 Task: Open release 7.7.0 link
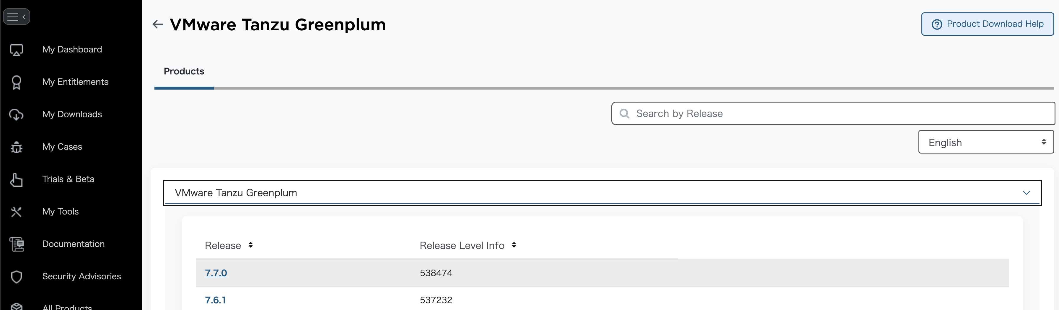(216, 273)
